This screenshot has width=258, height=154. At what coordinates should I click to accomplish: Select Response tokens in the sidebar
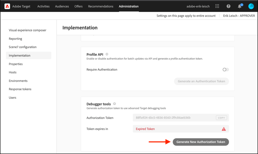pos(20,89)
